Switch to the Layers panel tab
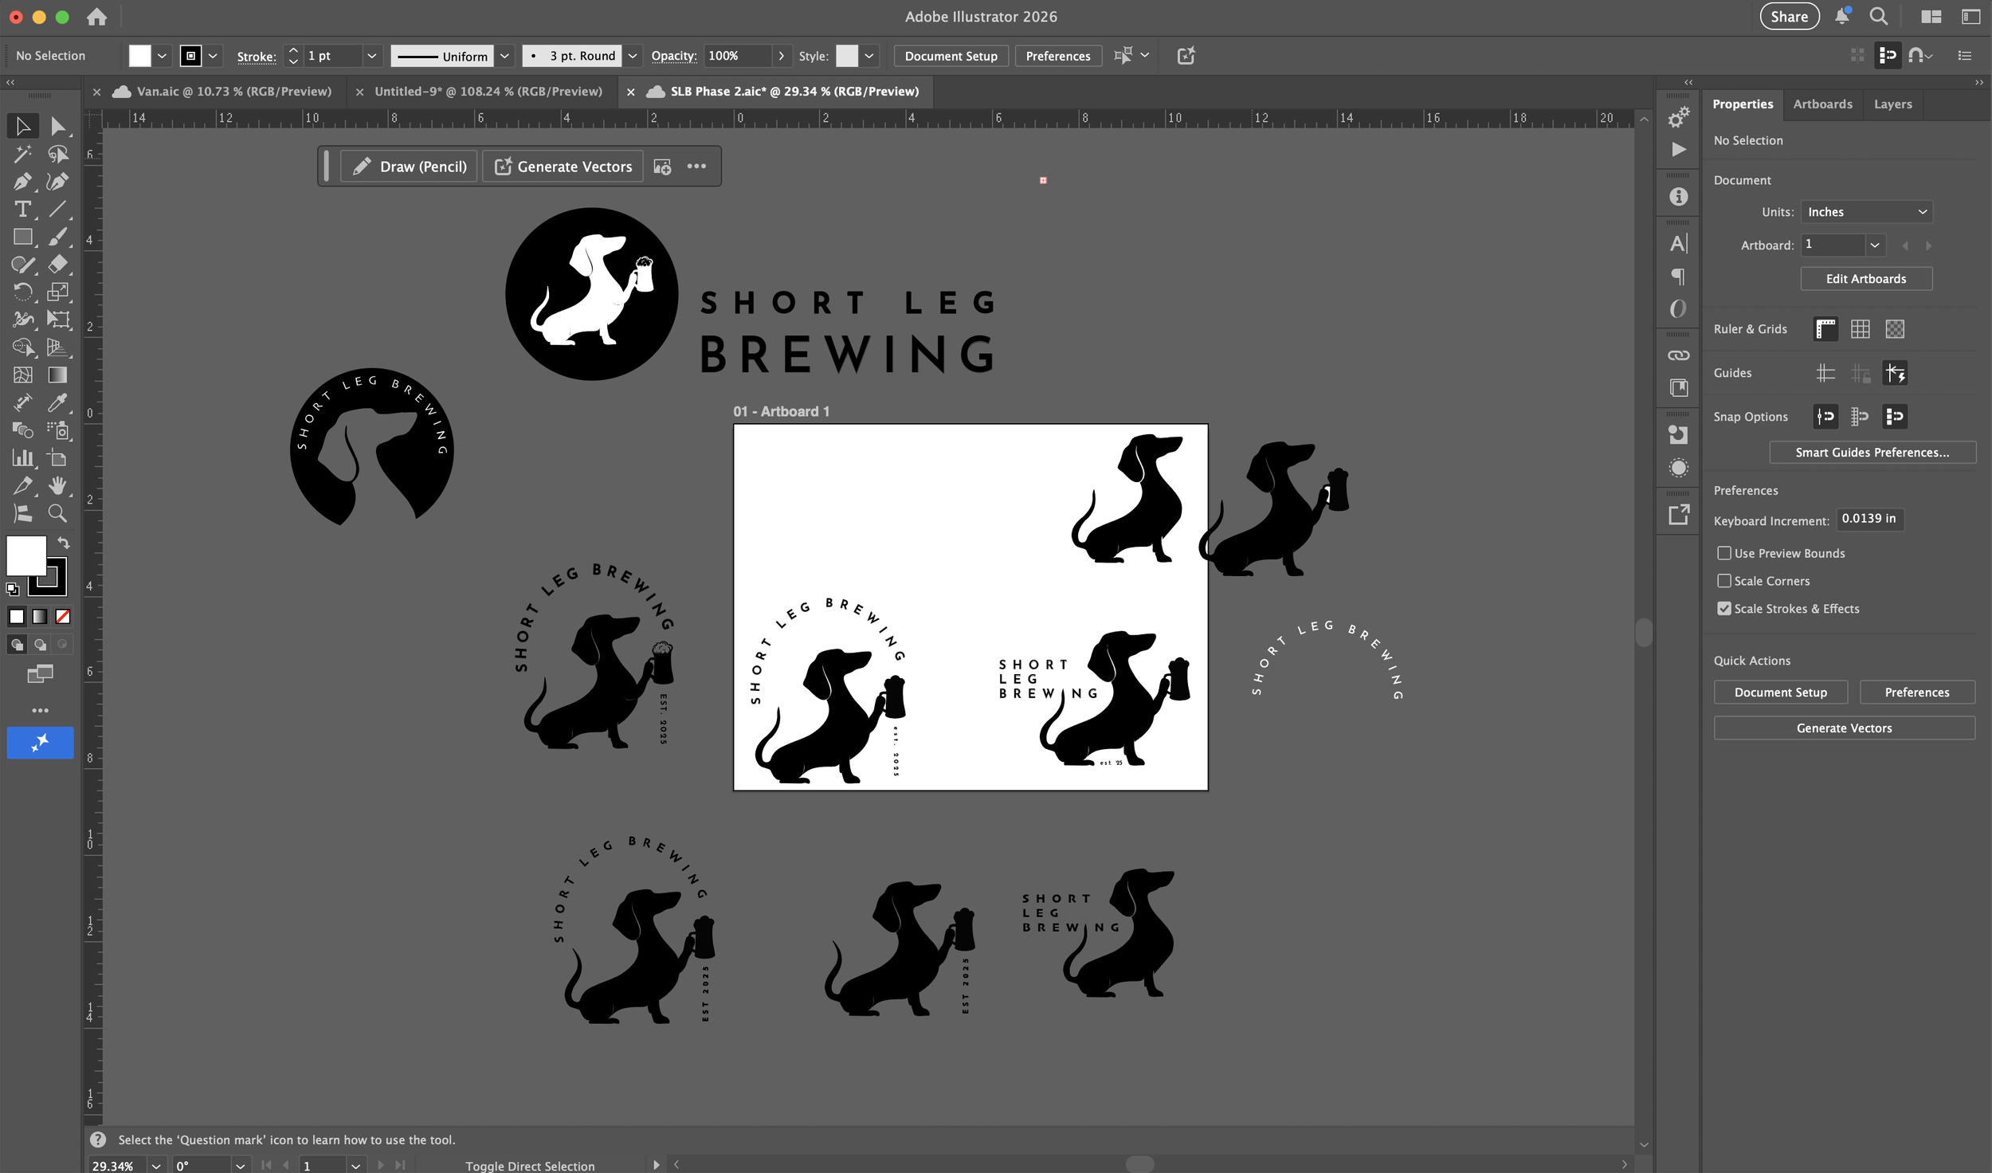 click(1892, 104)
